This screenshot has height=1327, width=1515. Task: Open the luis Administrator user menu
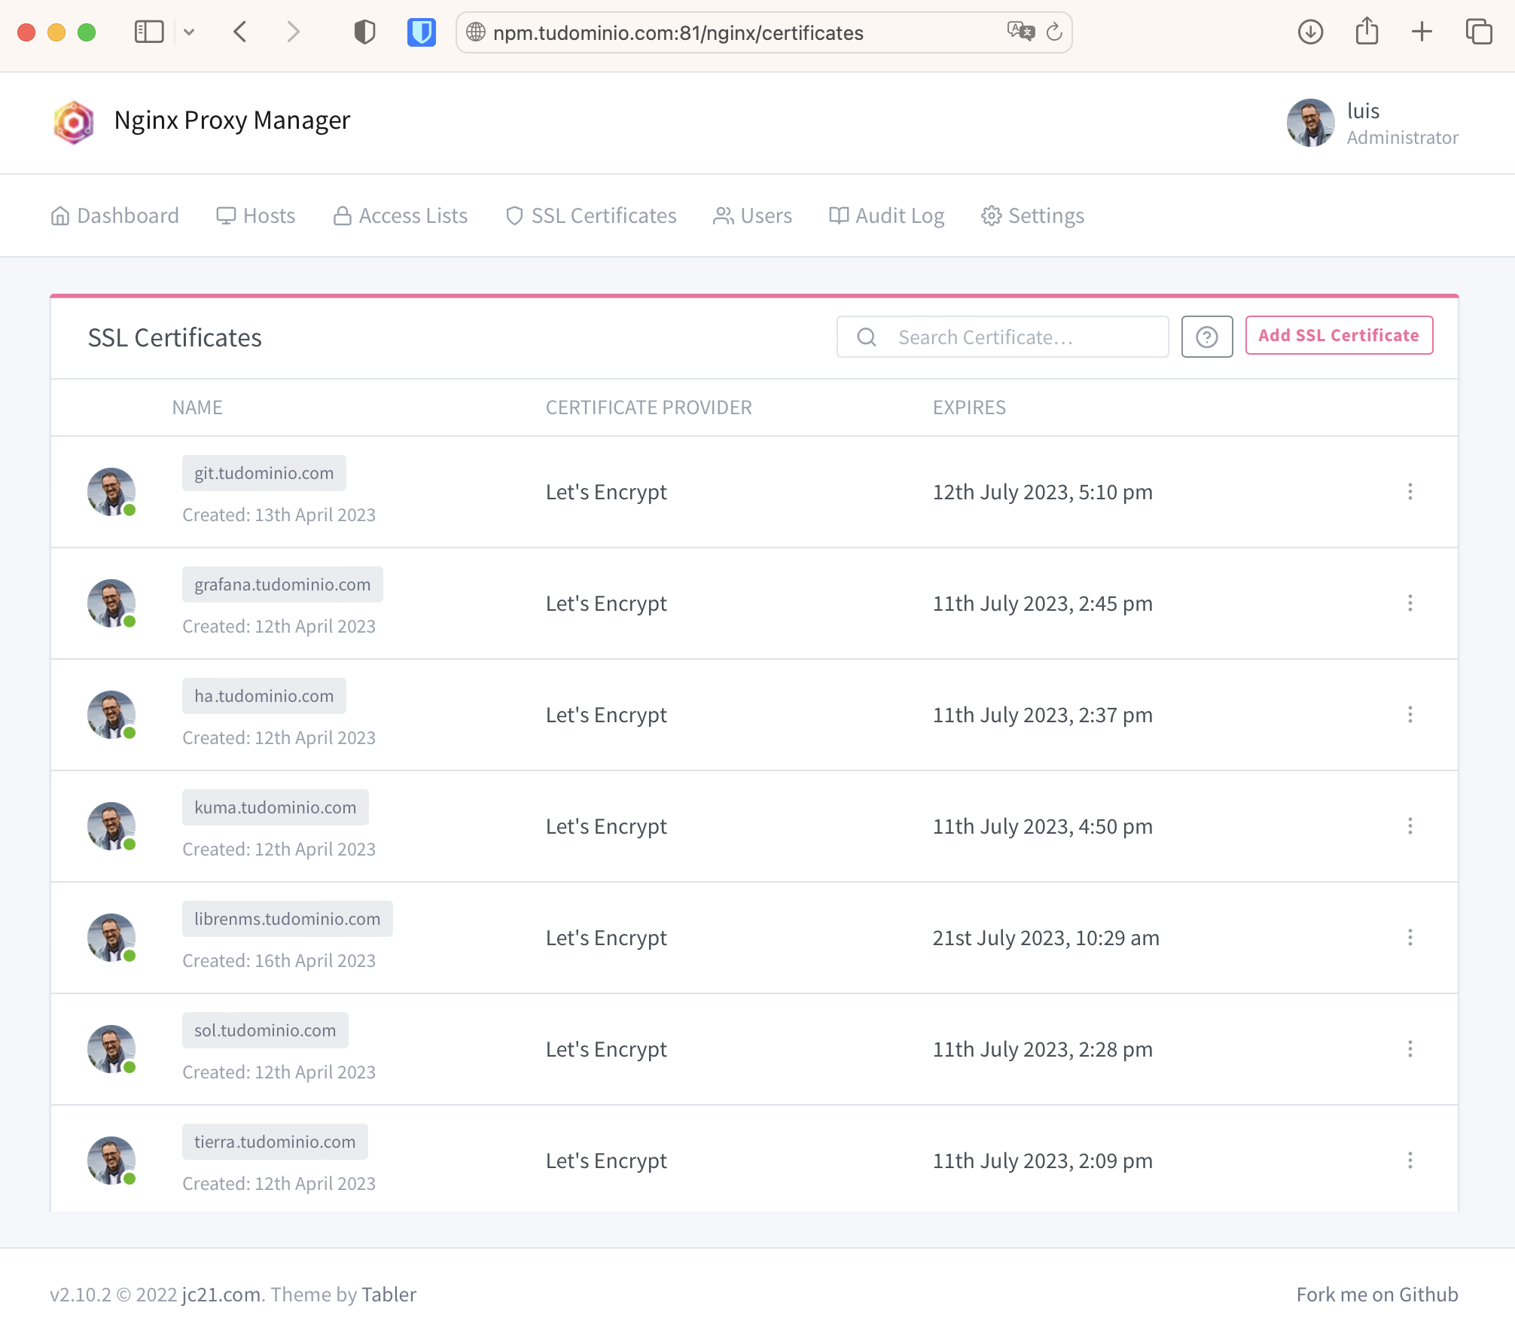1373,123
